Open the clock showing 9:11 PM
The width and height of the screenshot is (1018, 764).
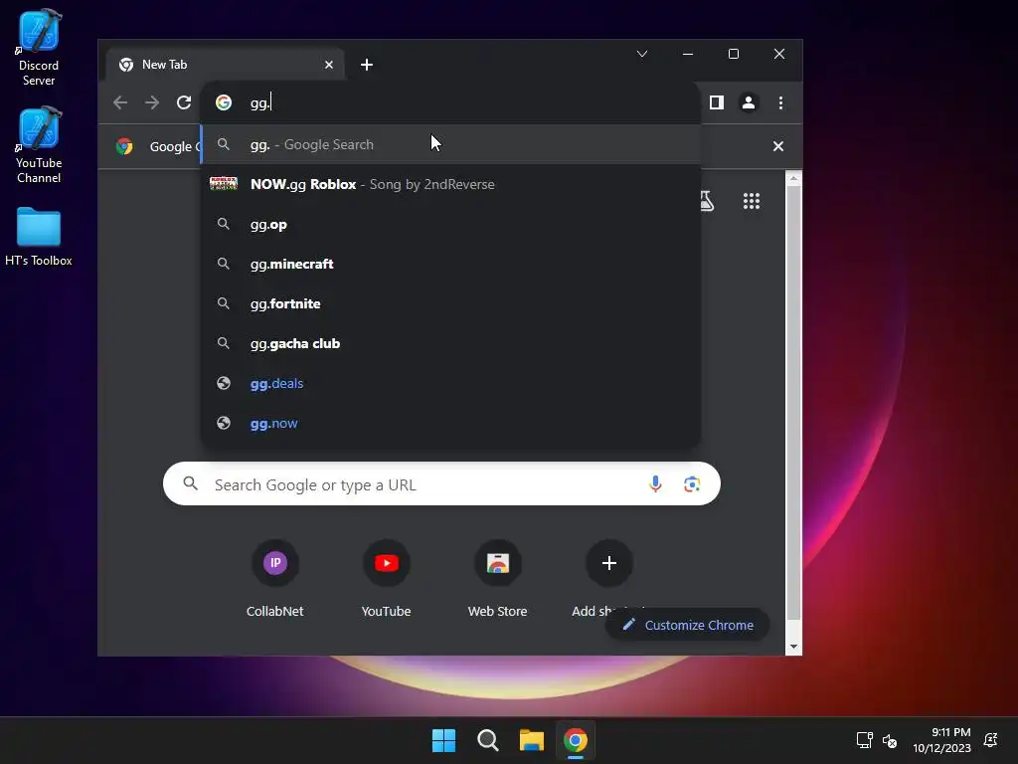click(941, 740)
